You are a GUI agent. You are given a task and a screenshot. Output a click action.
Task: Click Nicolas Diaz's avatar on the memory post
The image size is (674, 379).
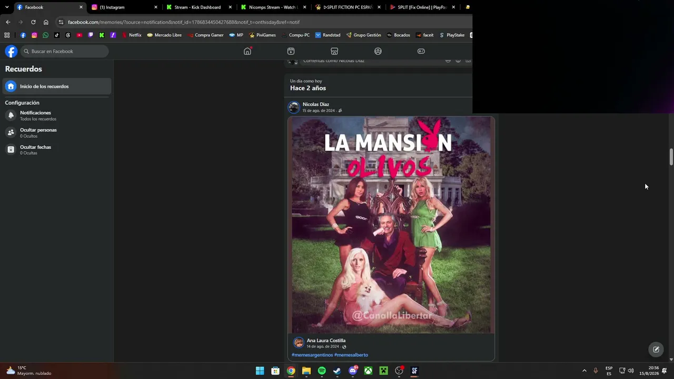(294, 107)
